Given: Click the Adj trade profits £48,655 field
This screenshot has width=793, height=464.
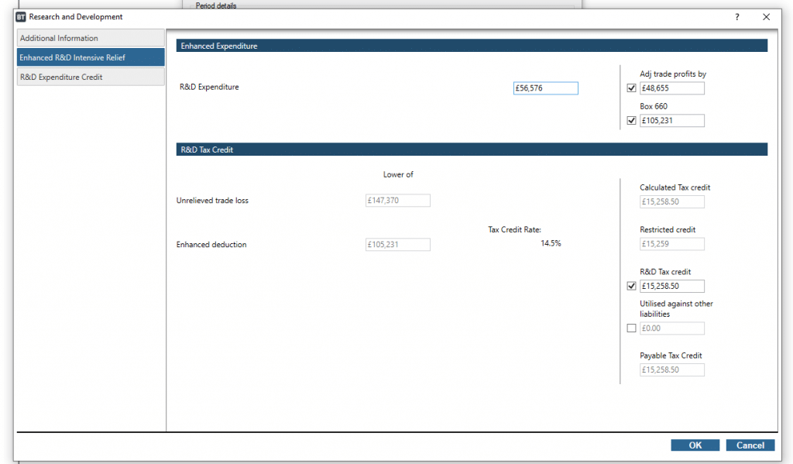Looking at the screenshot, I should [671, 88].
